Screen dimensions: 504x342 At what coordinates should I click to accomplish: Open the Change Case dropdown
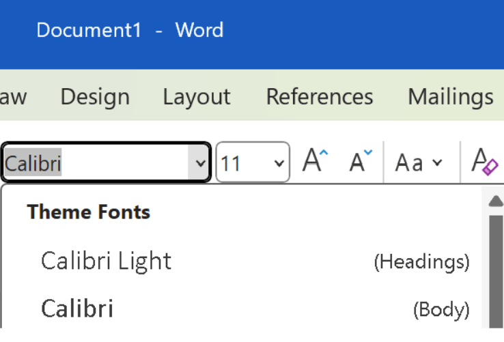(419, 162)
